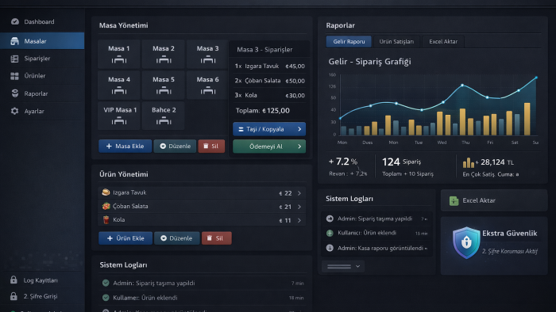Select the VIP Masa 1 table card
Image resolution: width=556 pixels, height=312 pixels.
pos(119,116)
